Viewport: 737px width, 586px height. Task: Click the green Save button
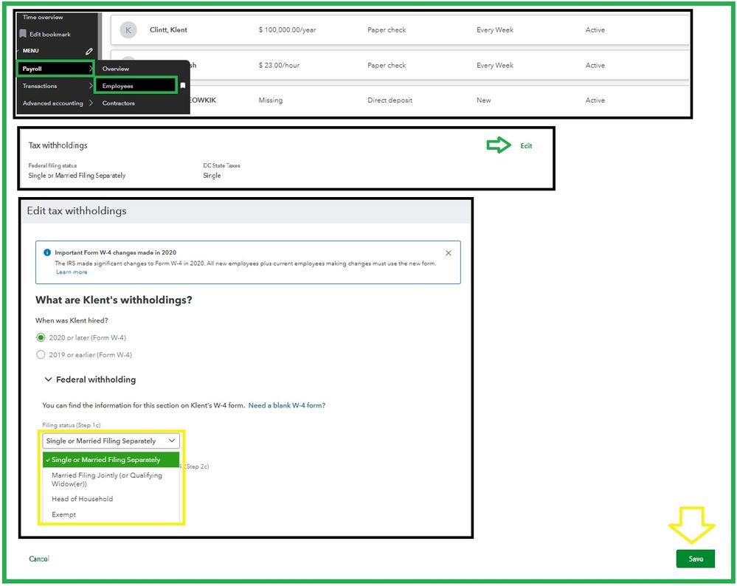696,559
